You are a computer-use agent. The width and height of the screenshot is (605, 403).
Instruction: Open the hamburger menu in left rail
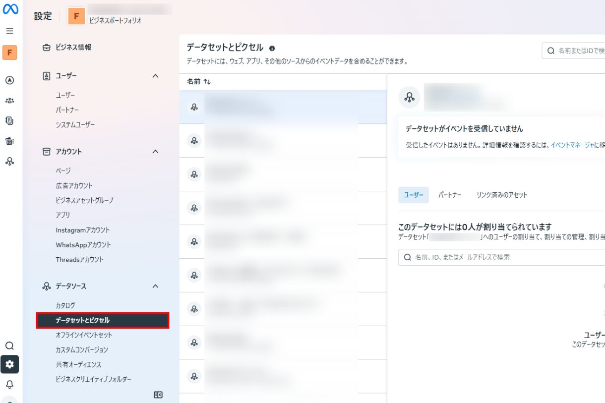tap(9, 31)
